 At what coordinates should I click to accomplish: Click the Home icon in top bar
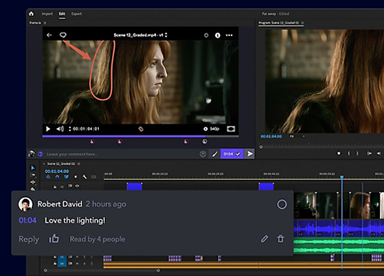tap(31, 14)
